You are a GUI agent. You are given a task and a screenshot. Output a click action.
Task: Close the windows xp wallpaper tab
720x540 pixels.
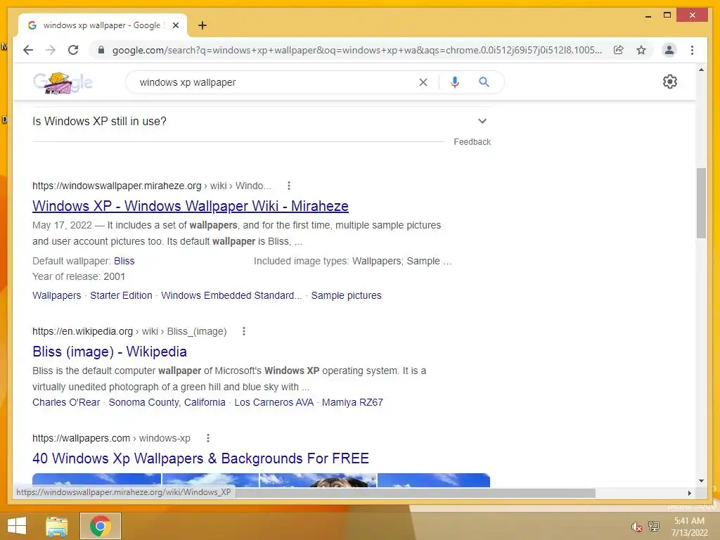(175, 25)
